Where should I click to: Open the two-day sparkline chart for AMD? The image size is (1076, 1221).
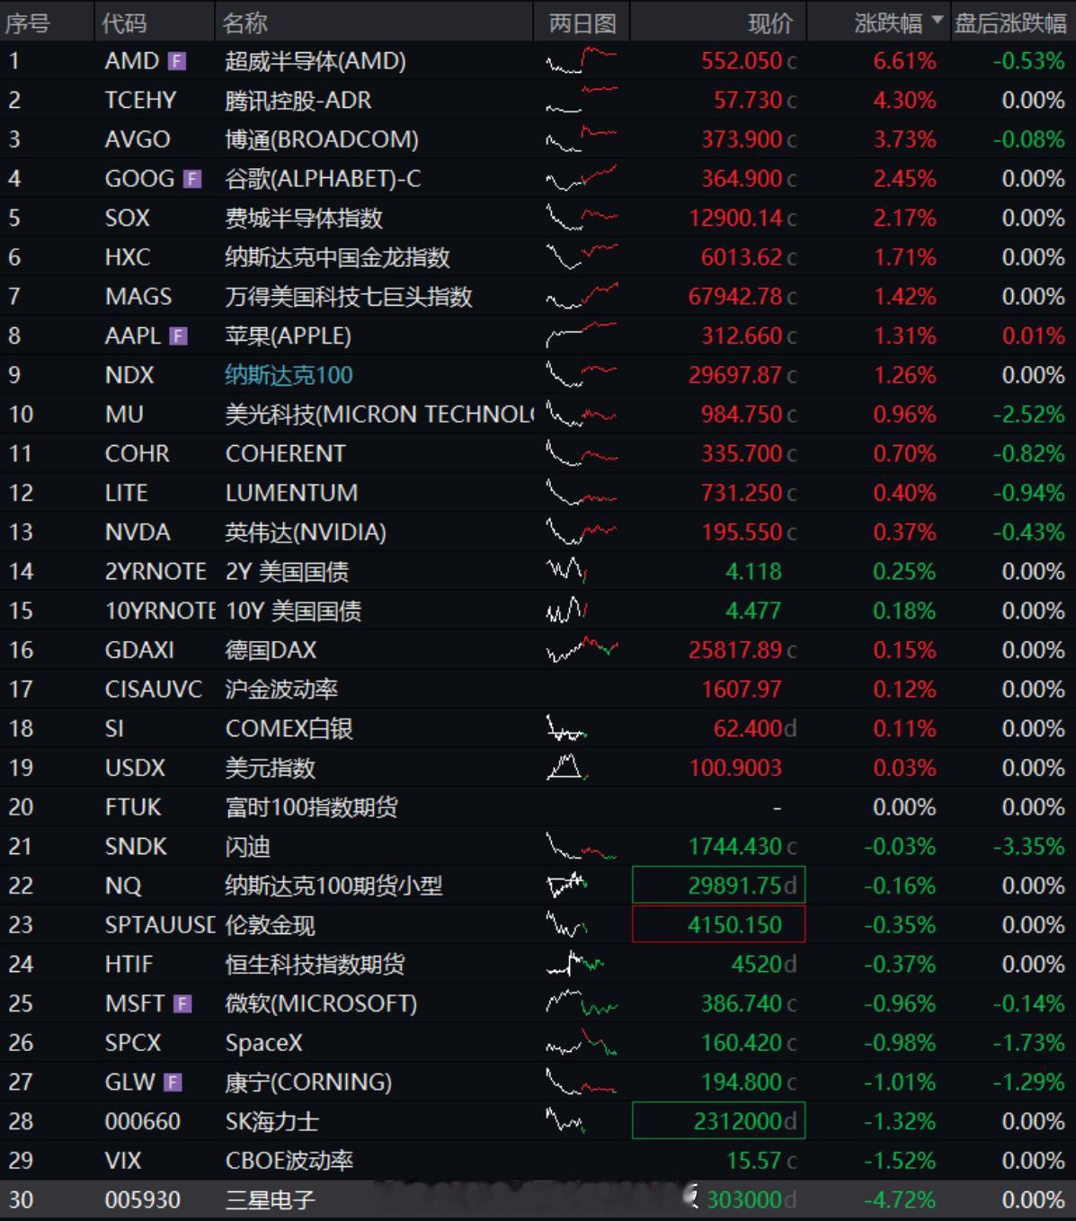click(582, 61)
